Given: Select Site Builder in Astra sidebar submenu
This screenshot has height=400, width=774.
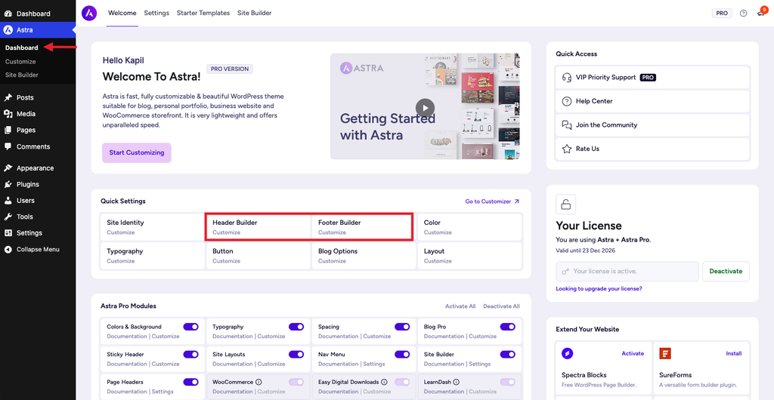Looking at the screenshot, I should pyautogui.click(x=22, y=75).
